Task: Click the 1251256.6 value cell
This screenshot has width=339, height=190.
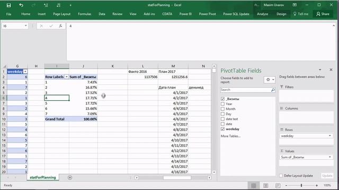Action: pos(173,77)
